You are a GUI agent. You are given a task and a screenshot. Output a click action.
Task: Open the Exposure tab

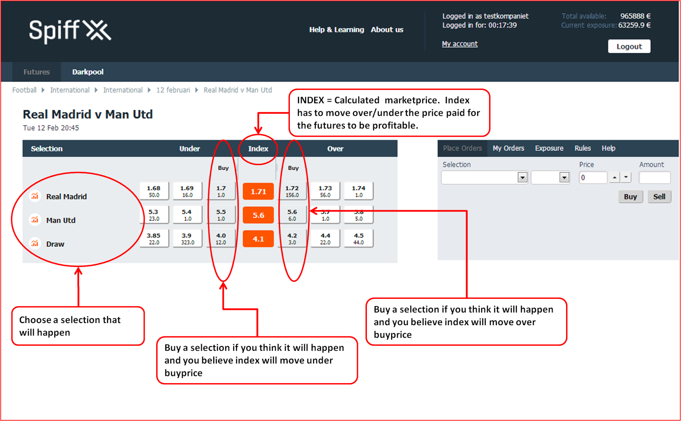coord(549,148)
